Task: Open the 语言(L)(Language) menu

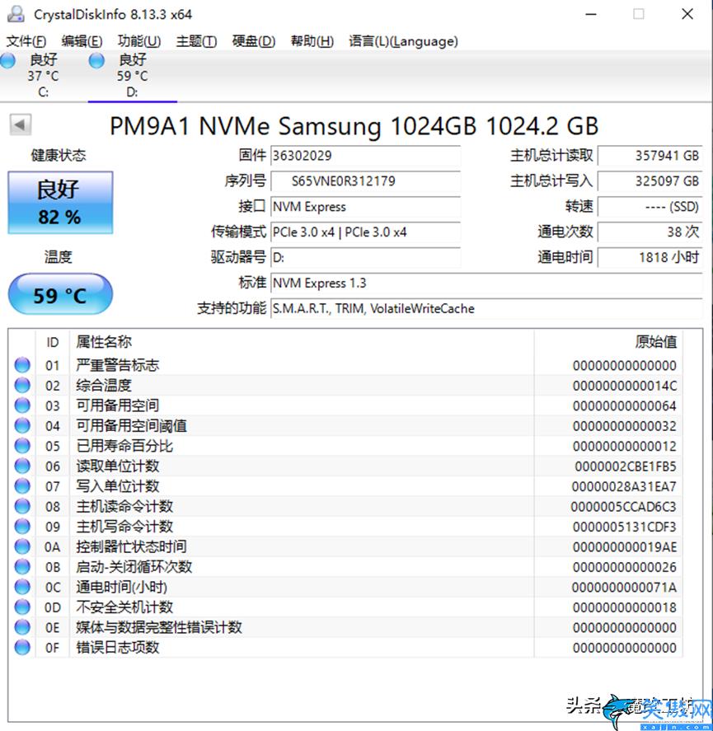Action: (403, 41)
